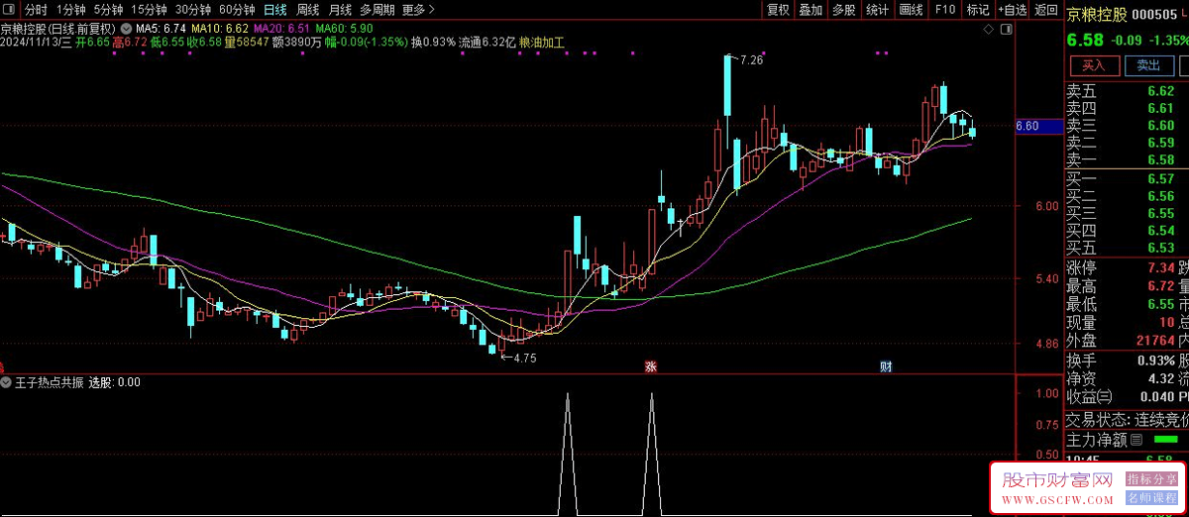Image resolution: width=1189 pixels, height=517 pixels.
Task: Select the 日线 daily period
Action: tap(275, 10)
